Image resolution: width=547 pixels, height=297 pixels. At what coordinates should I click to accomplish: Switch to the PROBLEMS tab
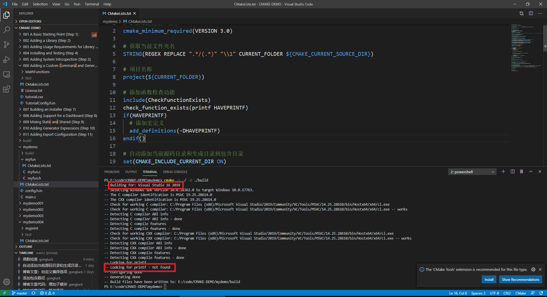112,172
